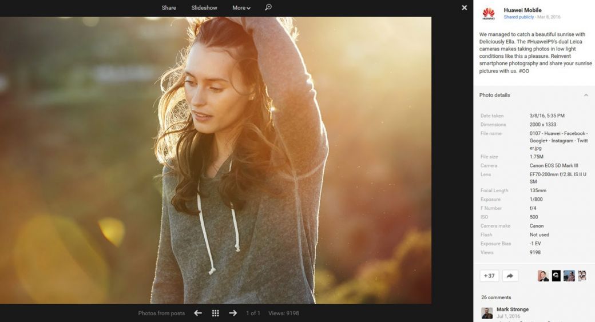Click the magnifier zoom icon in top bar
Screen dimensions: 595x322
pos(268,7)
